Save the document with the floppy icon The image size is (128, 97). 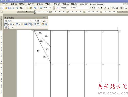(x=9, y=8)
